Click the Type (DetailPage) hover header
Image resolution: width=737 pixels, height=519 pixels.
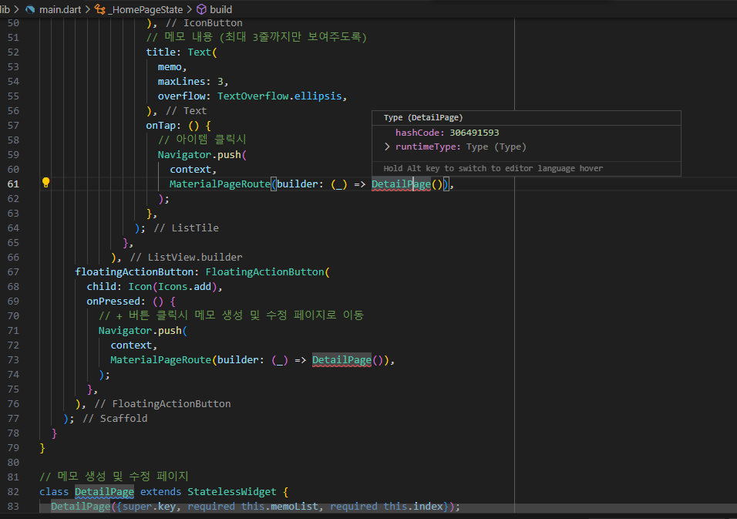423,117
